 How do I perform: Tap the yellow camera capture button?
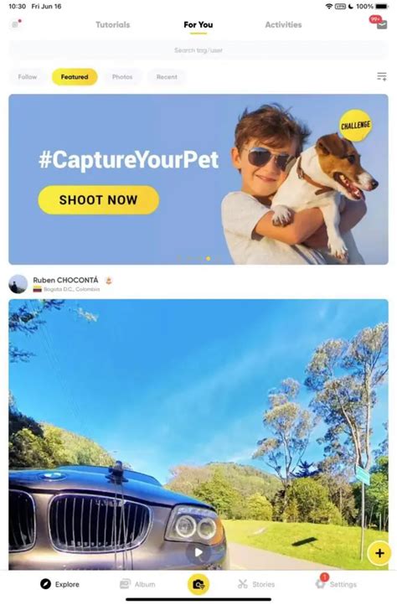click(x=198, y=584)
